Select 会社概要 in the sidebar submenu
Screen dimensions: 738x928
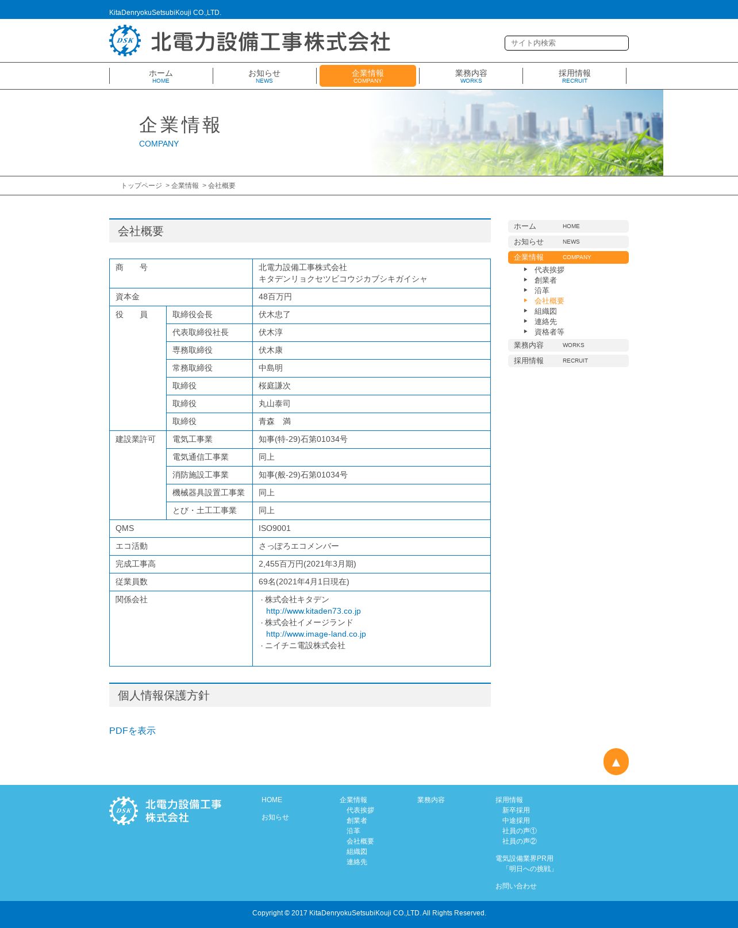click(549, 301)
